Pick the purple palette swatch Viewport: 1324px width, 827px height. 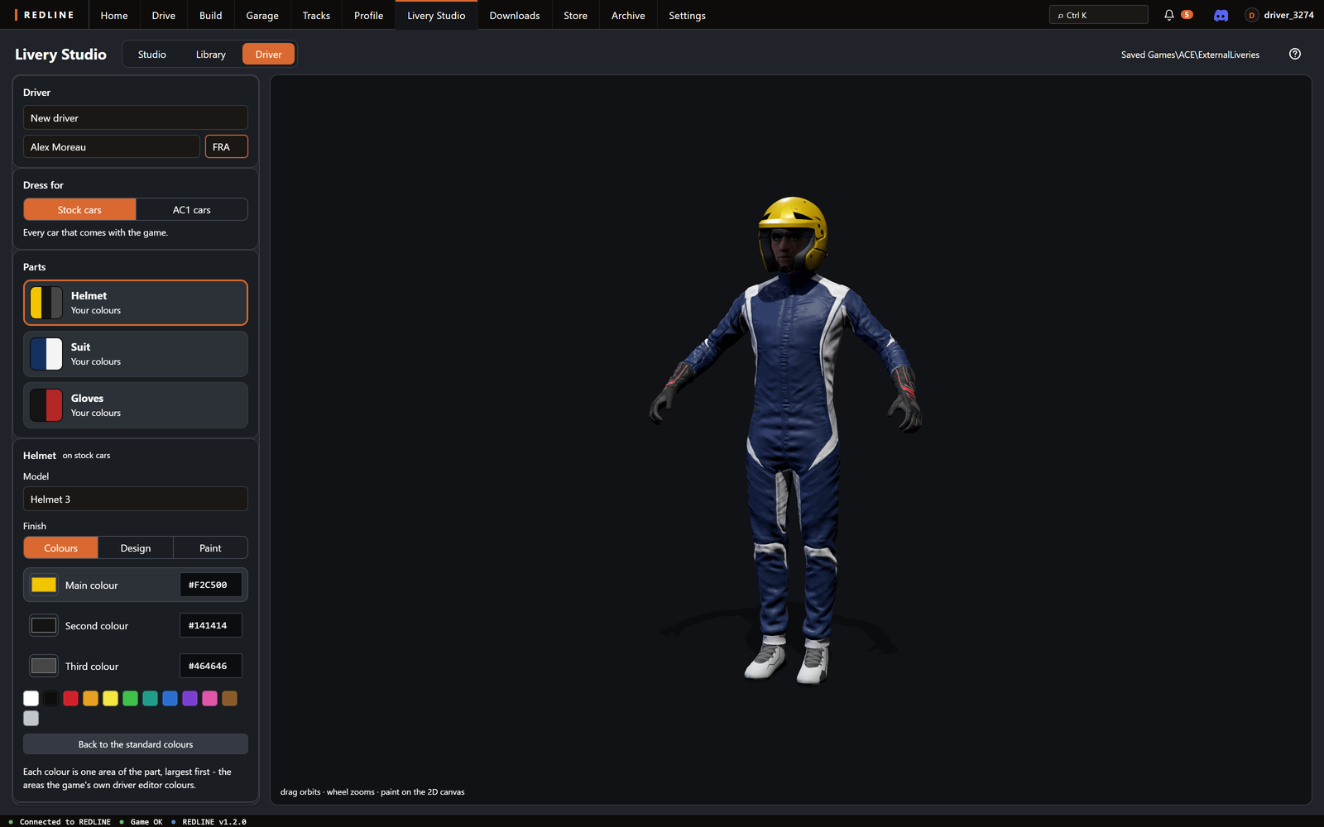pyautogui.click(x=190, y=699)
